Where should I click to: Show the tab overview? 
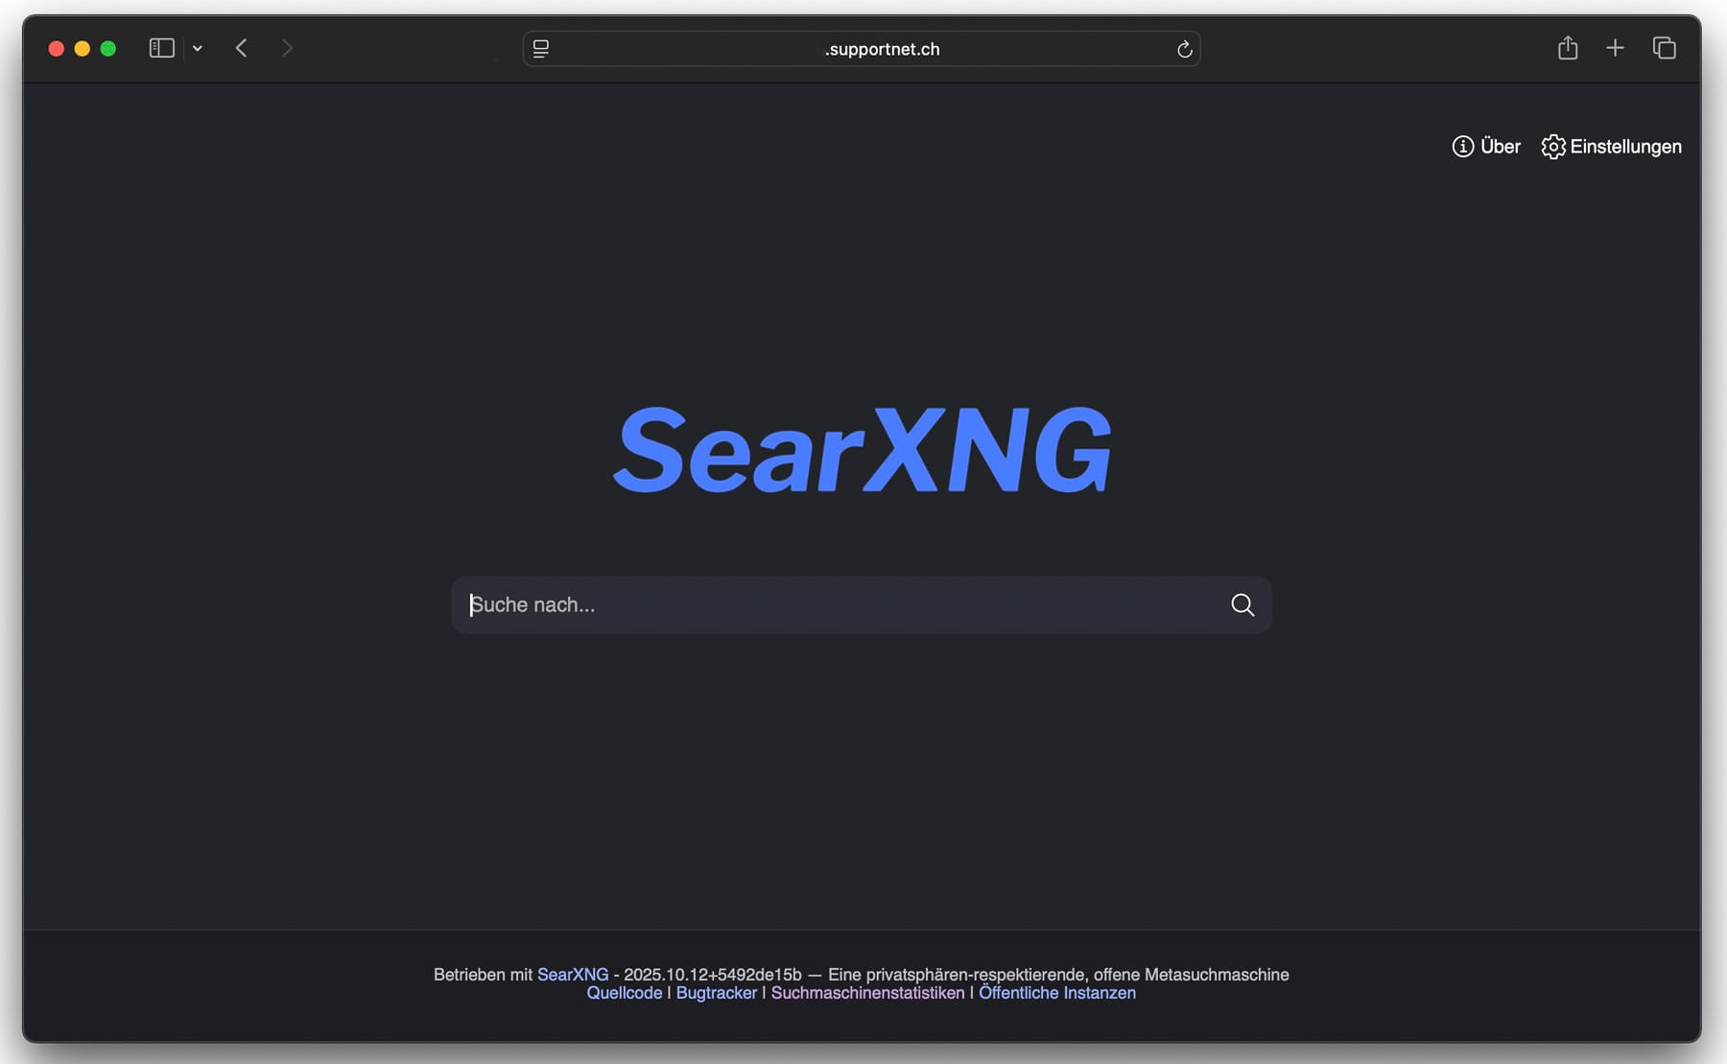point(1664,48)
